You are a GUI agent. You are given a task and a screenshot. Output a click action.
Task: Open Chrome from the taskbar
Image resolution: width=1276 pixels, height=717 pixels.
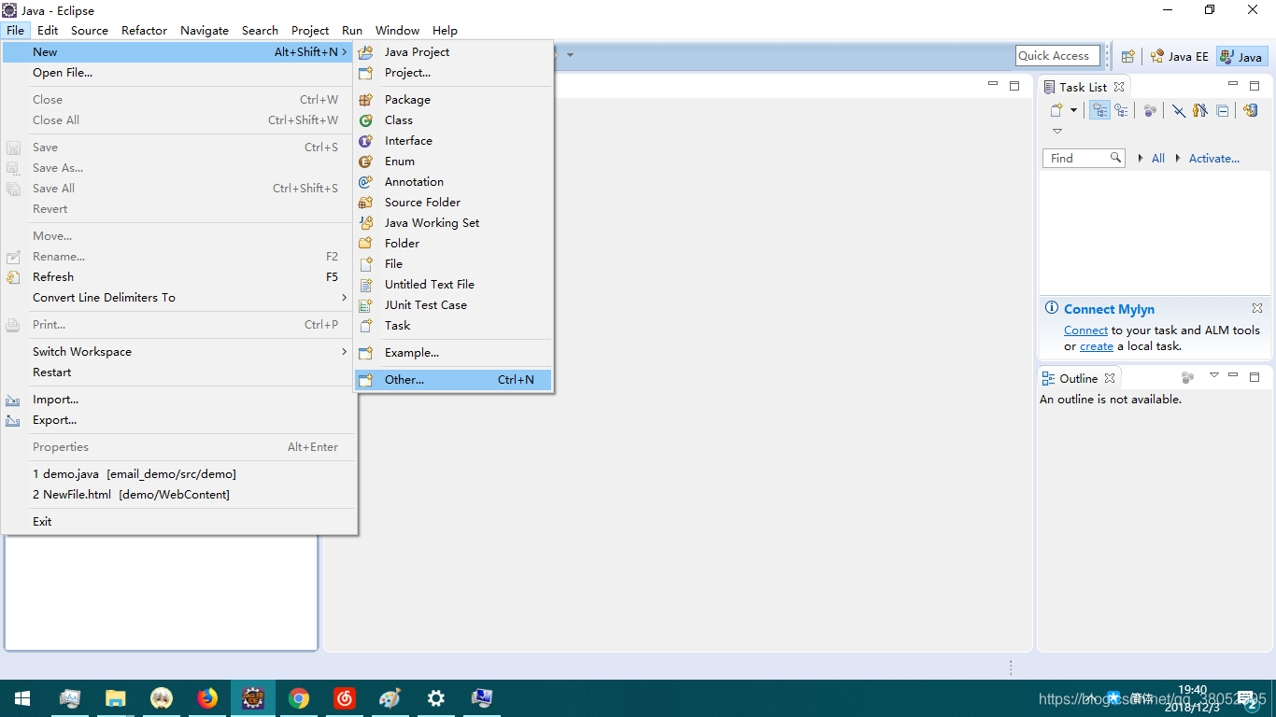[299, 698]
